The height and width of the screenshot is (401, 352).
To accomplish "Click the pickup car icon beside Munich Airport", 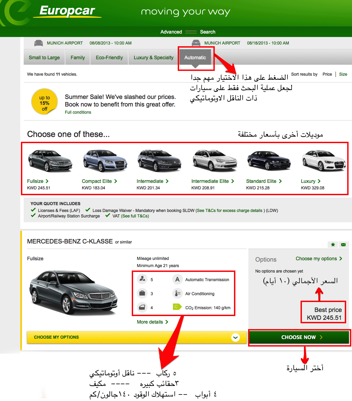I will pos(39,43).
